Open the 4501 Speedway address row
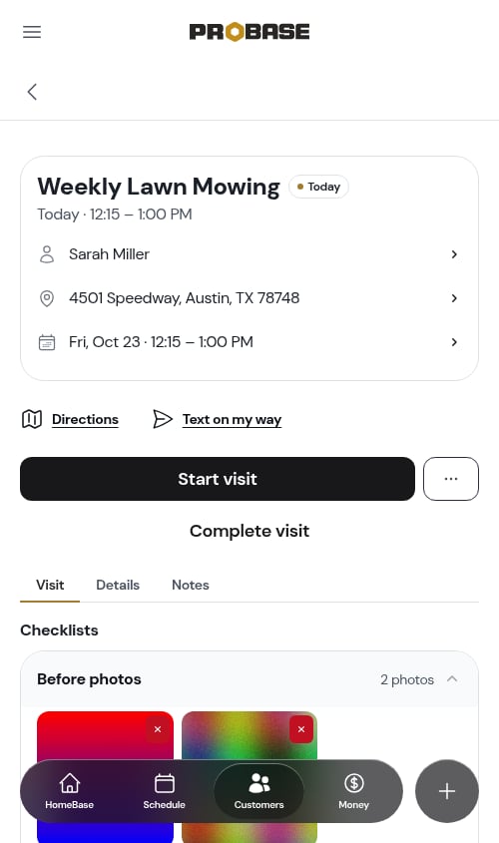Image resolution: width=499 pixels, height=843 pixels. point(249,298)
